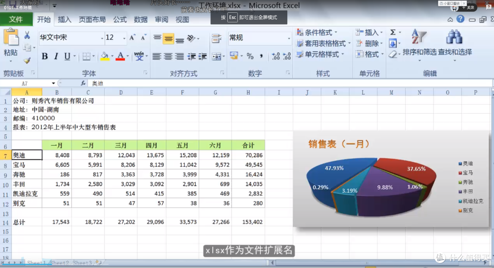The width and height of the screenshot is (494, 268).
Task: Open Format cells (格式) dropdown
Action: 369,54
